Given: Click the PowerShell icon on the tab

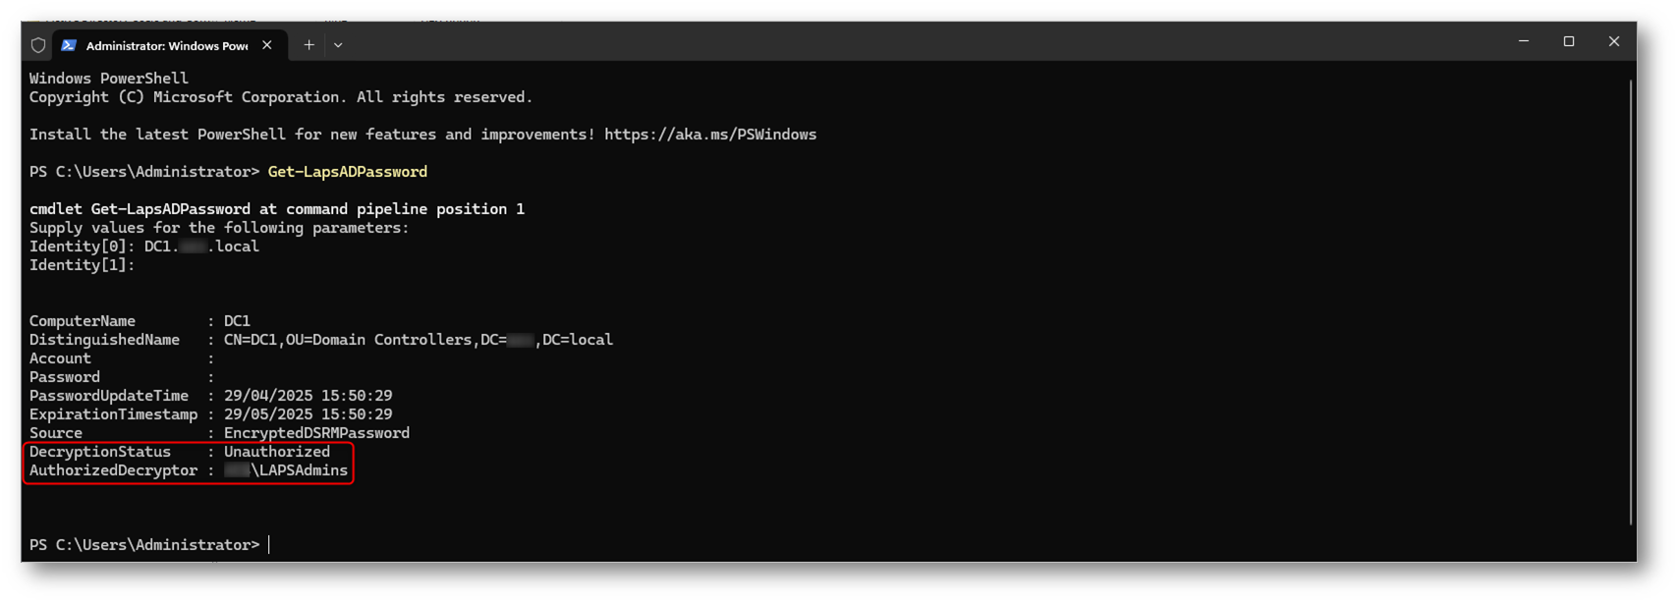Looking at the screenshot, I should [69, 45].
